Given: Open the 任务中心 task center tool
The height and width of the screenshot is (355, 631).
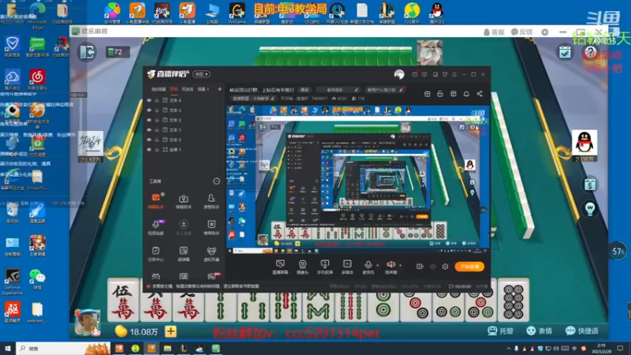Looking at the screenshot, I should (155, 253).
